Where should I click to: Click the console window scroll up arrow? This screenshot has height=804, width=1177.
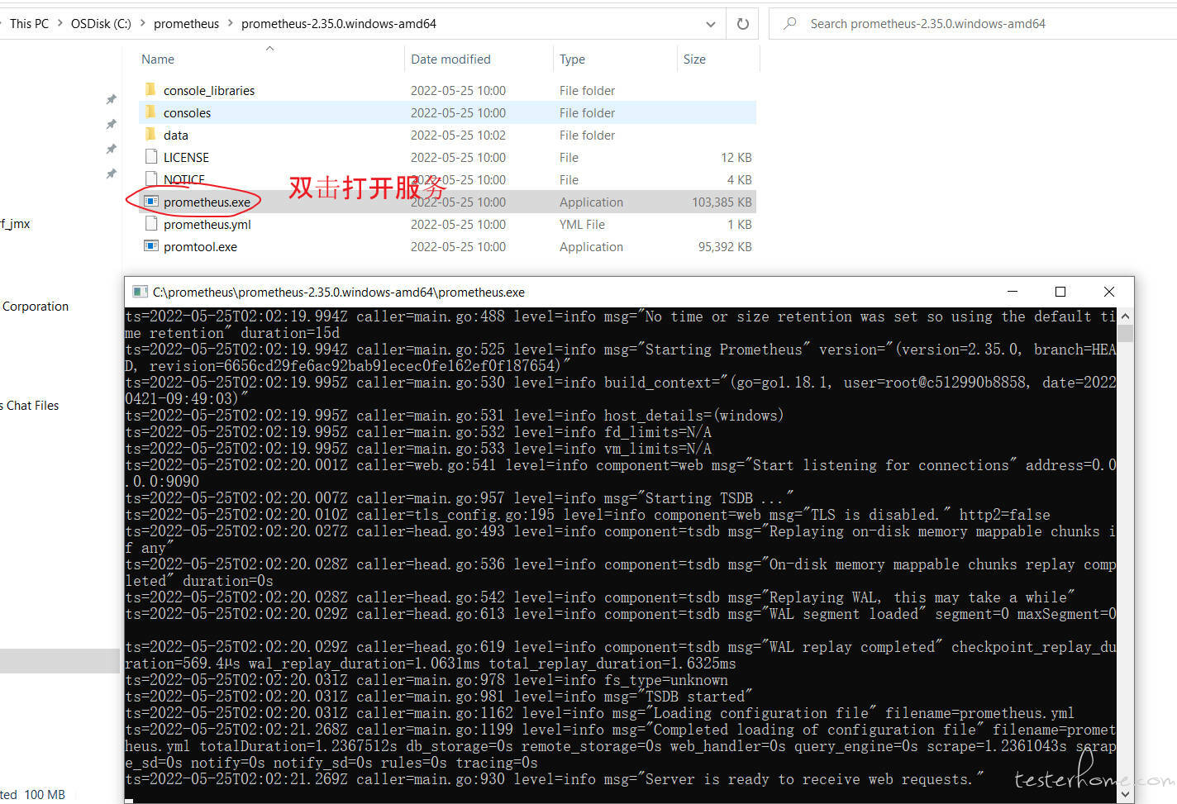(1125, 316)
